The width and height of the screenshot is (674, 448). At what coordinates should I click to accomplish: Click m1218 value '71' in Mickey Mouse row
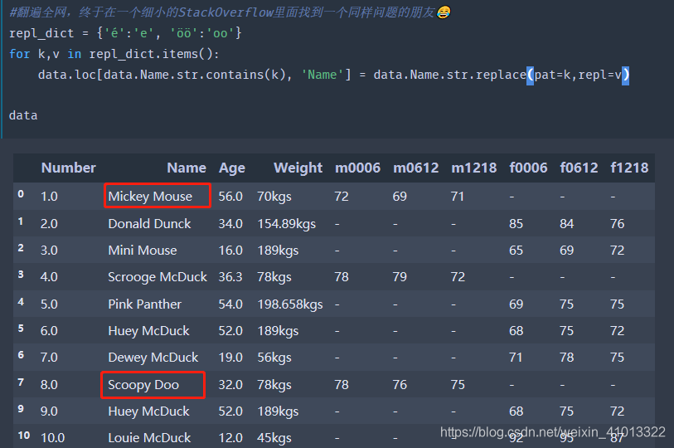458,197
